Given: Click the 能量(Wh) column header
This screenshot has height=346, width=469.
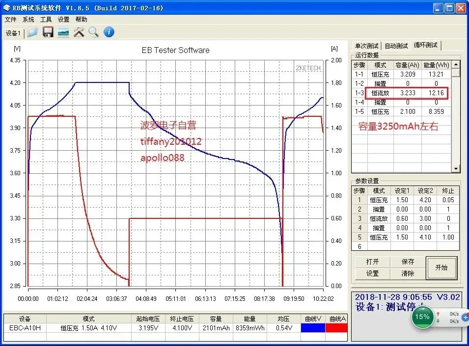Looking at the screenshot, I should point(437,65).
